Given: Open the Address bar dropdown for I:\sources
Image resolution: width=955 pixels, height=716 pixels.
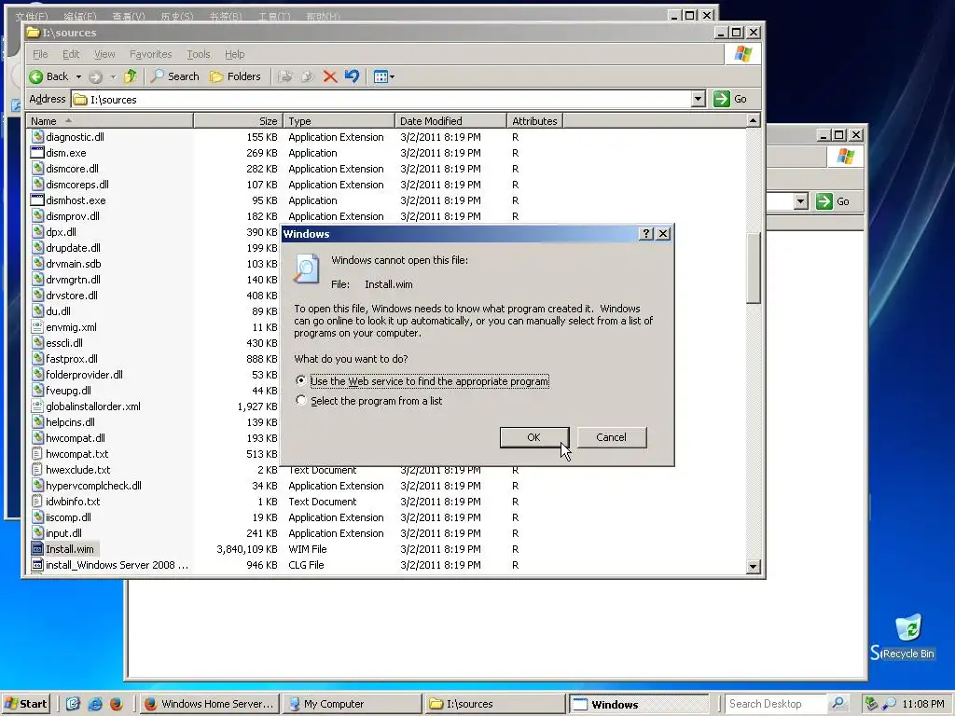Looking at the screenshot, I should coord(699,99).
